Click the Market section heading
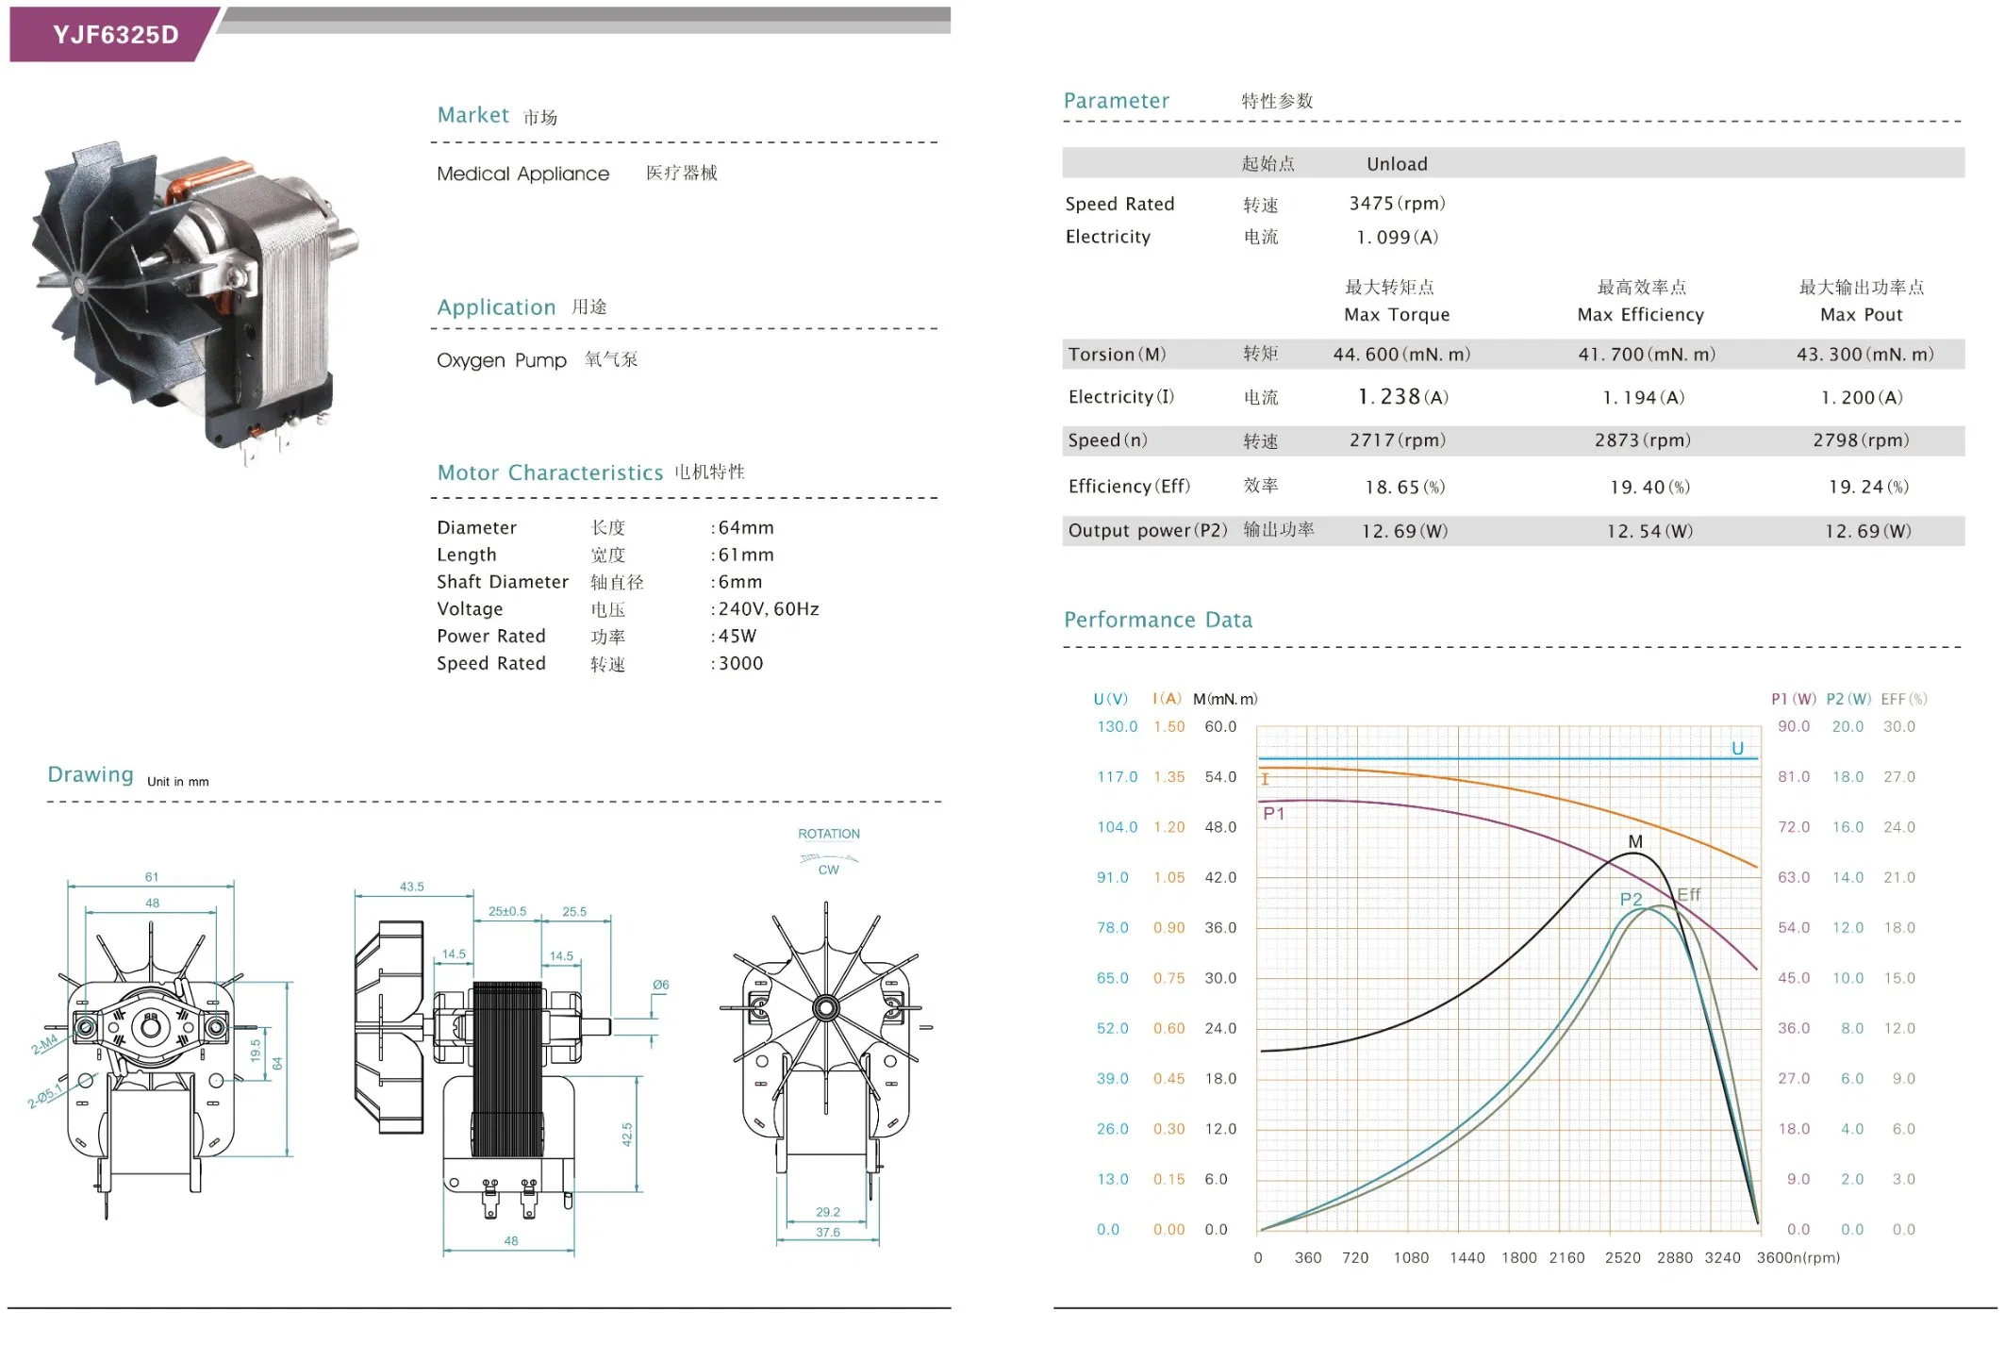2005x1360 pixels. [472, 115]
